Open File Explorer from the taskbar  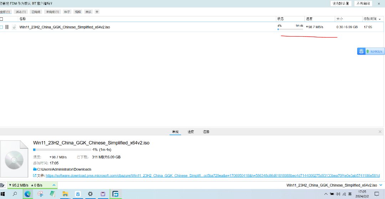65,194
